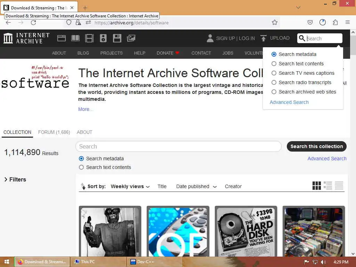Open DONATE in the navigation menu
This screenshot has height=267, width=356.
[168, 53]
